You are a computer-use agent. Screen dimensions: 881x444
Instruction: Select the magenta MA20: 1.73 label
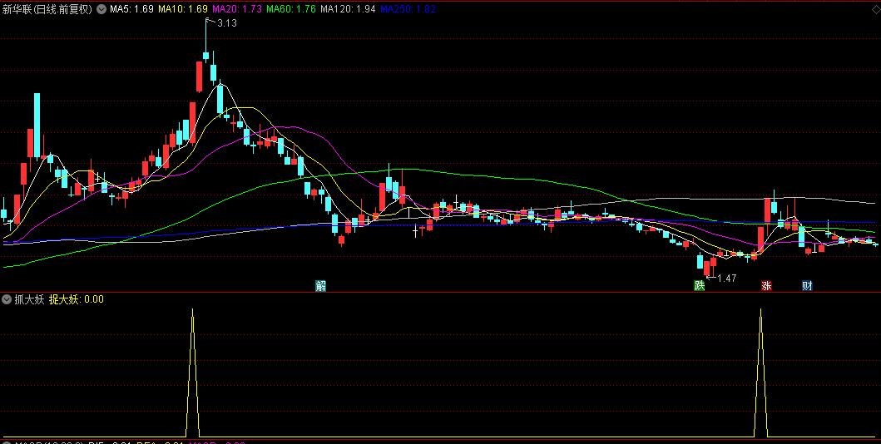236,9
